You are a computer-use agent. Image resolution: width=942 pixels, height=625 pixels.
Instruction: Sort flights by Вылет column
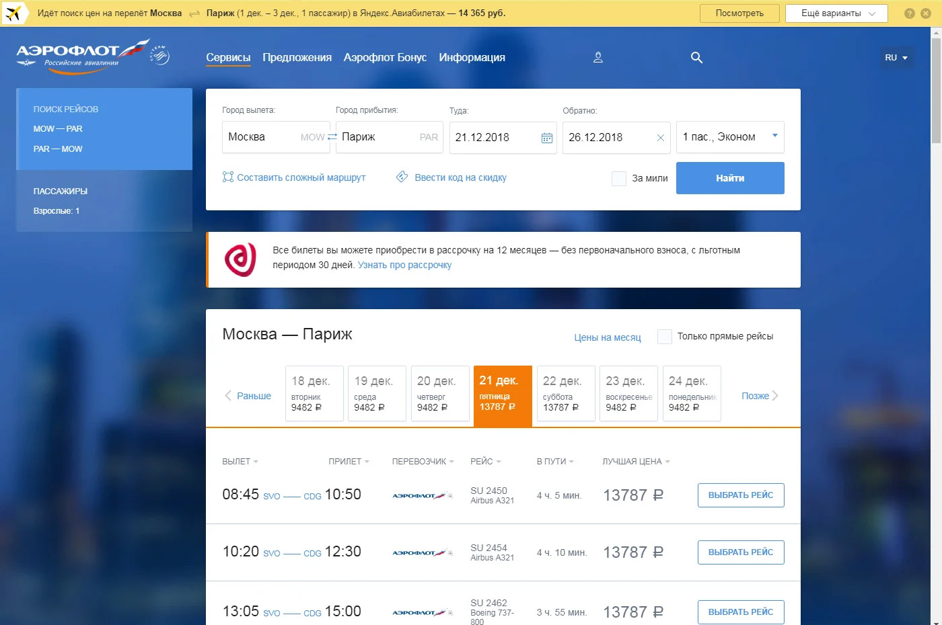point(240,462)
